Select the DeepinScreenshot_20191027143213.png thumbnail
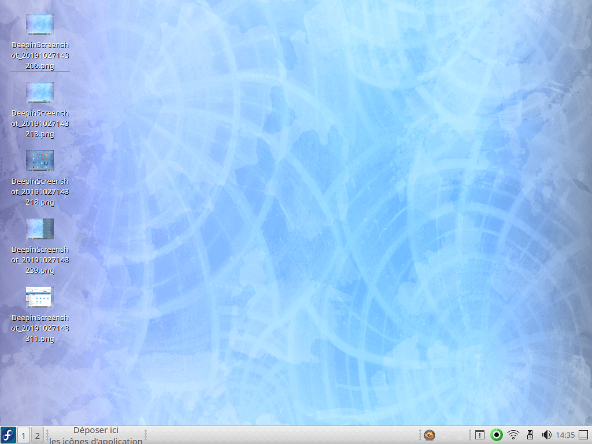The width and height of the screenshot is (592, 444). 40,92
